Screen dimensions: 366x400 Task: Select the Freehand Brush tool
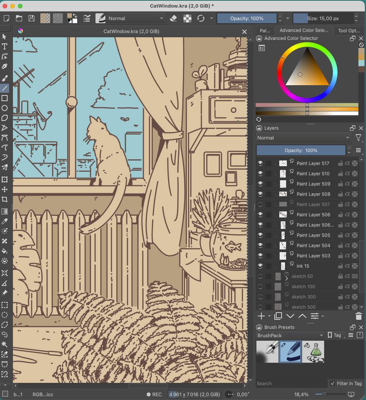coord(5,78)
